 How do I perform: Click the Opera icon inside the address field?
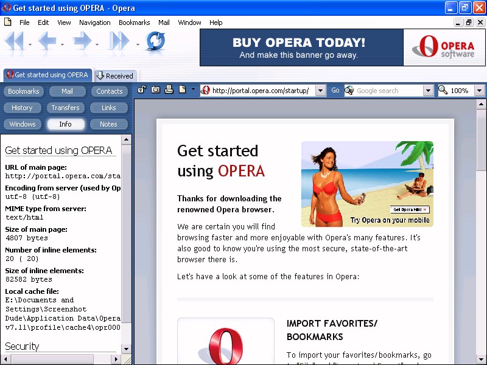[206, 90]
